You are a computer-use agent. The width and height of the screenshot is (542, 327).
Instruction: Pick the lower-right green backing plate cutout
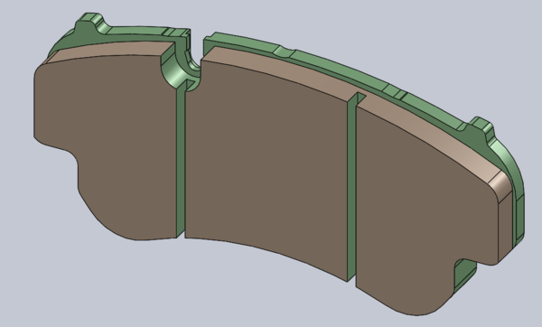(465, 273)
